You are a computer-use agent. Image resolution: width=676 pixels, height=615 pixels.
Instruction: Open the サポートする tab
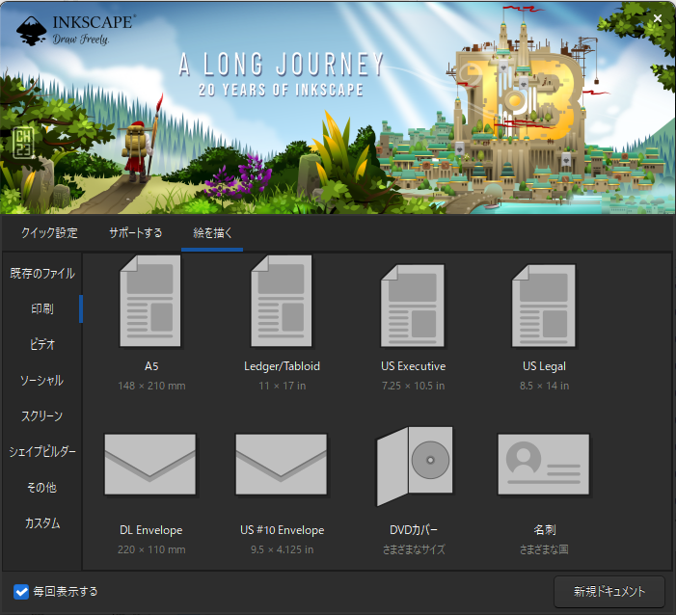tap(135, 233)
